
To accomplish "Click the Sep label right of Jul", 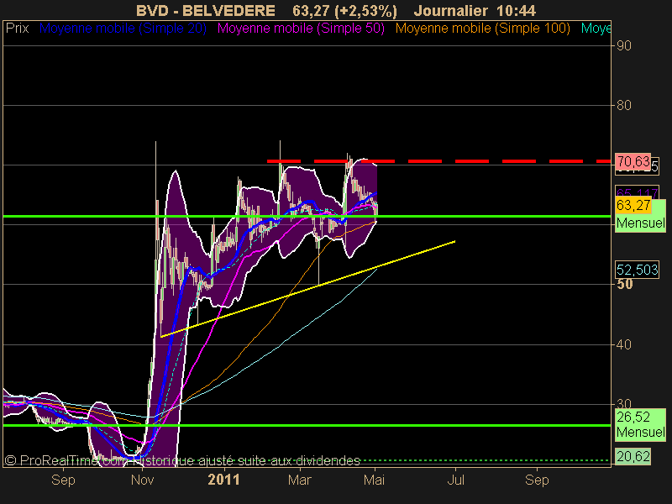I will [x=537, y=480].
